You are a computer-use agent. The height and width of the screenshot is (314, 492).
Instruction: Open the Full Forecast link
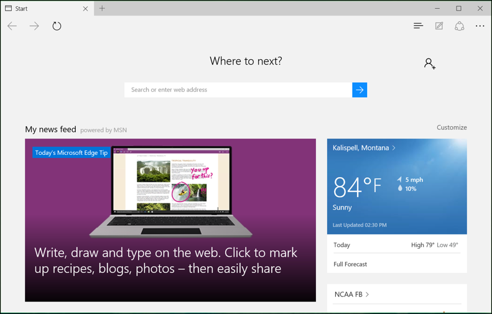tap(350, 264)
